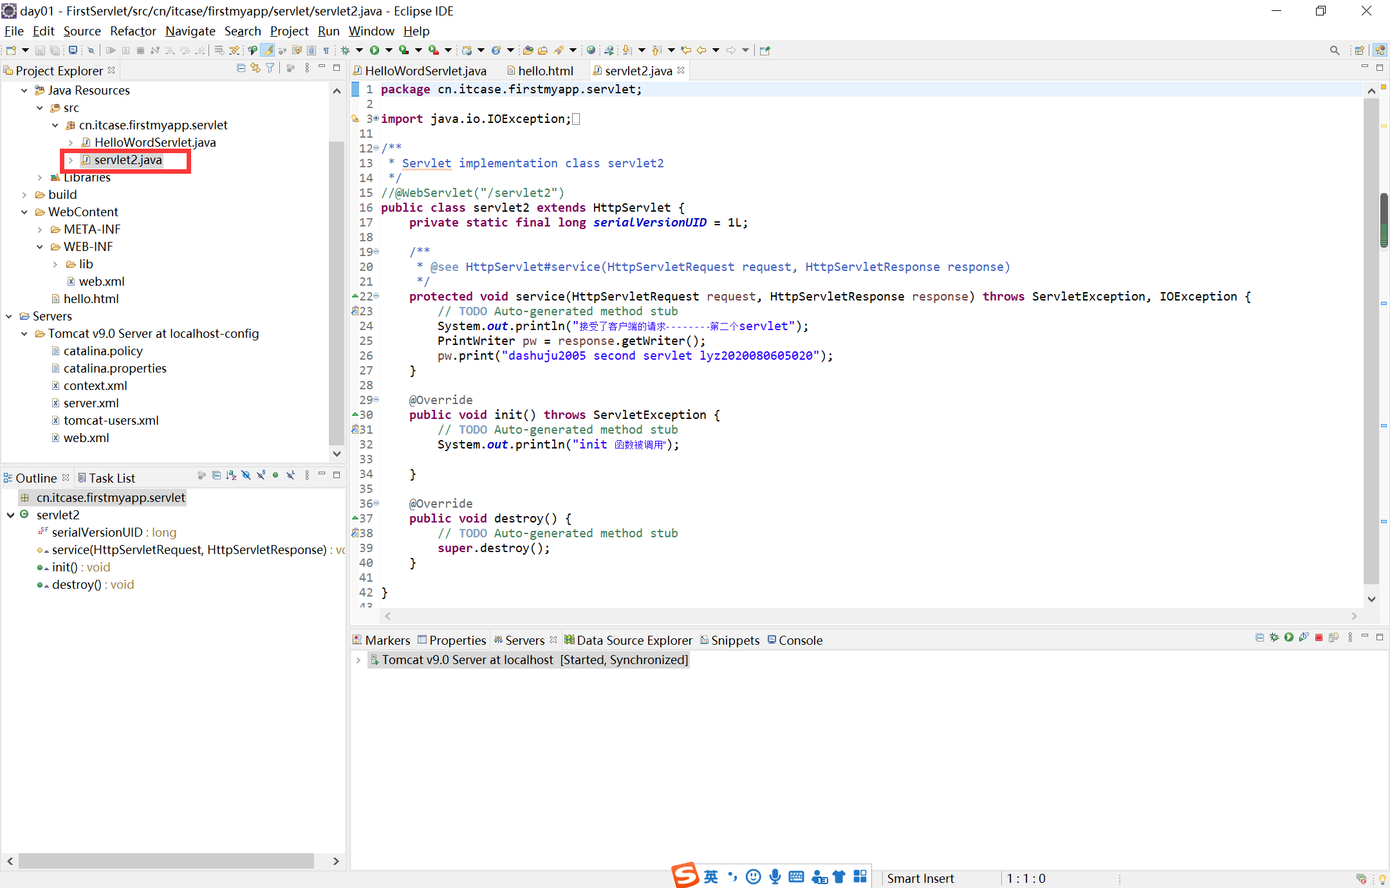This screenshot has width=1390, height=888.
Task: Collapse all in Project Explorer
Action: [x=241, y=68]
